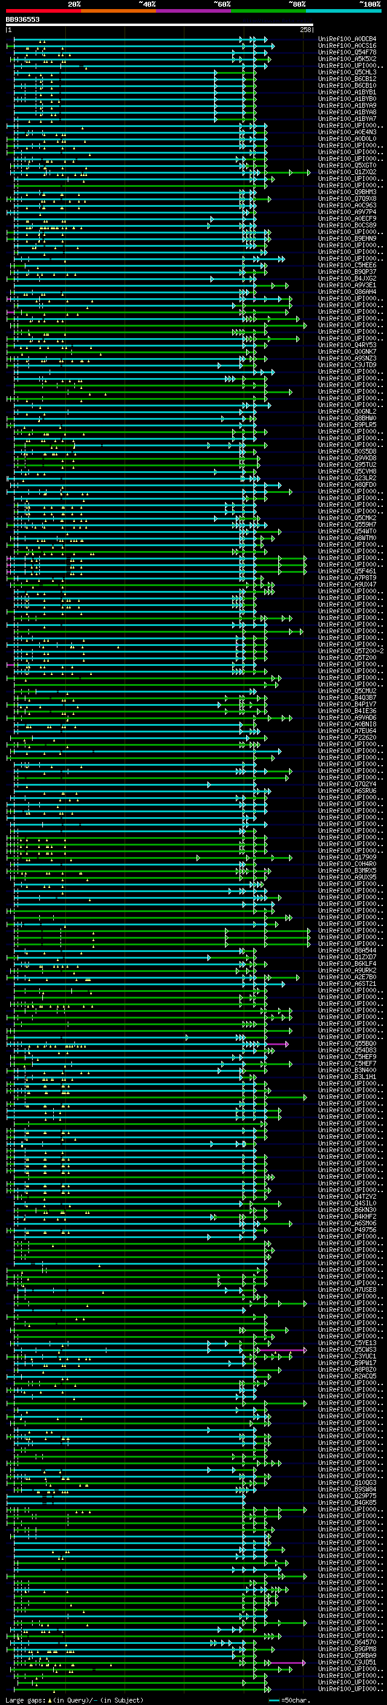The image size is (387, 1705).
Task: Select the orange ~40% identity color band
Action: pyautogui.click(x=119, y=11)
